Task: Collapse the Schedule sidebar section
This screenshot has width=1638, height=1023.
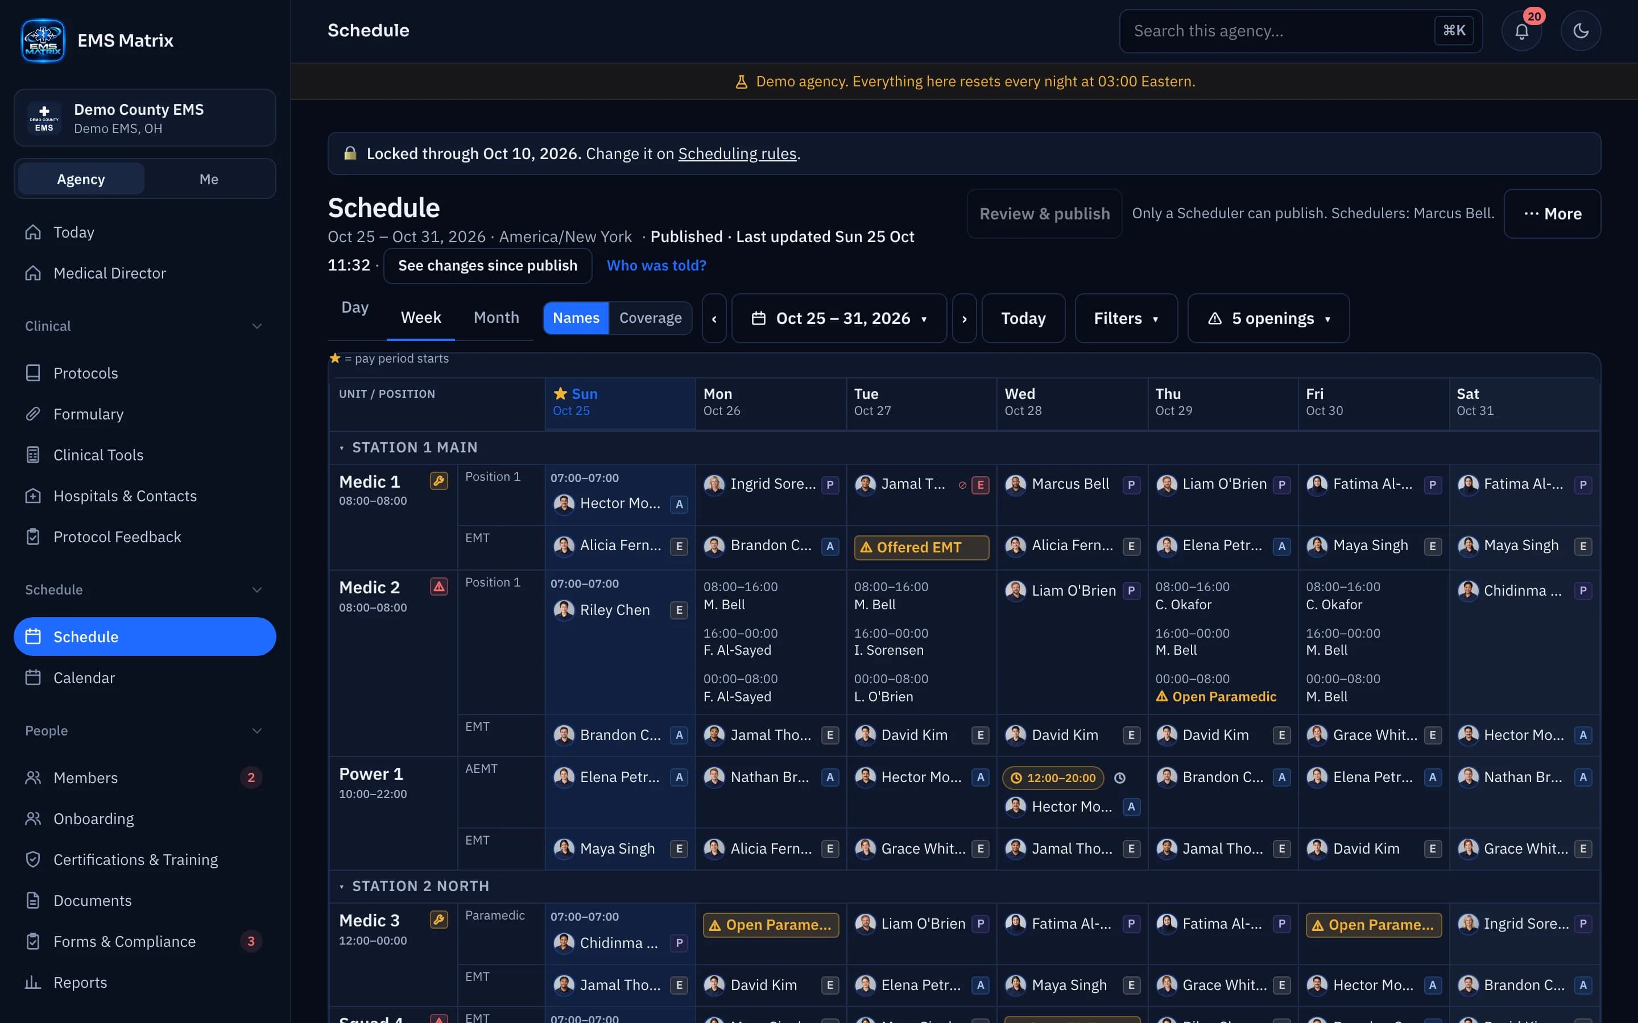Action: 144,590
